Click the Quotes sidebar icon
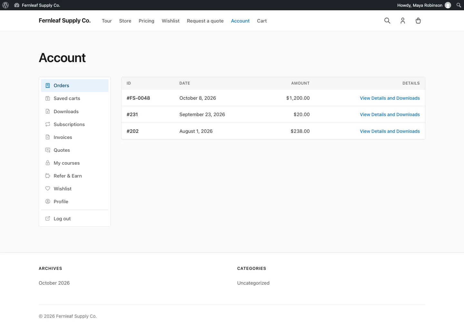 coord(48,150)
